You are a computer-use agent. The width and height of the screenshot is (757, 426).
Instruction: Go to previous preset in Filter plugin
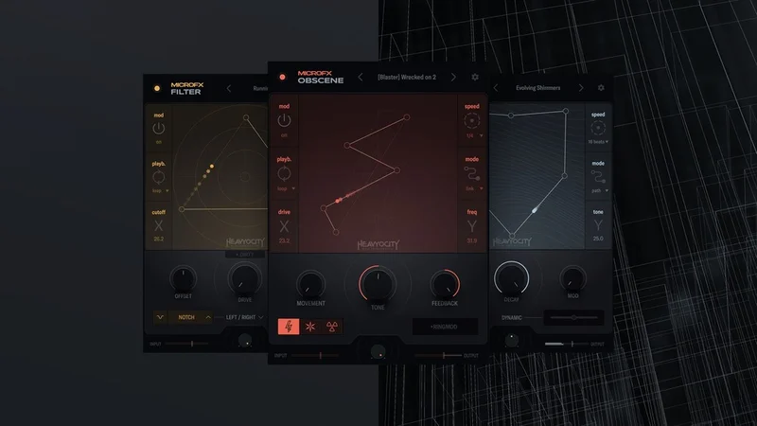[229, 88]
